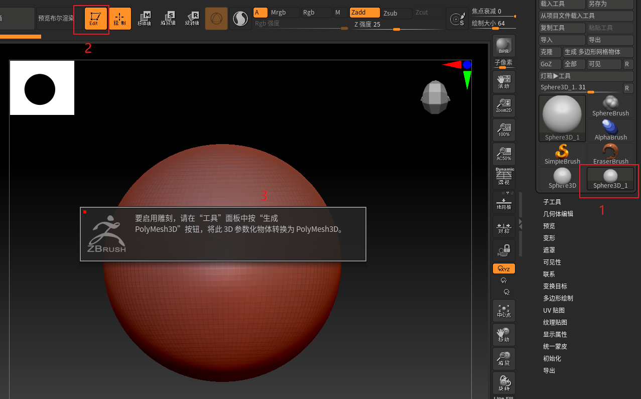Click the 中心点 frame icon
The image size is (641, 399).
click(503, 311)
